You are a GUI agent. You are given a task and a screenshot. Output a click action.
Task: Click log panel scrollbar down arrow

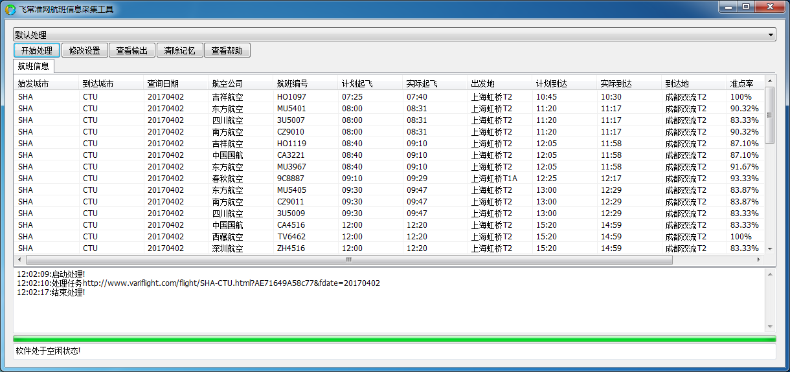click(x=770, y=326)
